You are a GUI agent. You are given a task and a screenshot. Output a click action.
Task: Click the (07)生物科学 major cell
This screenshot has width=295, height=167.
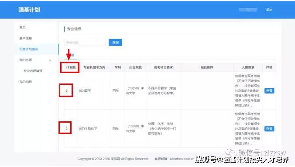click(88, 129)
